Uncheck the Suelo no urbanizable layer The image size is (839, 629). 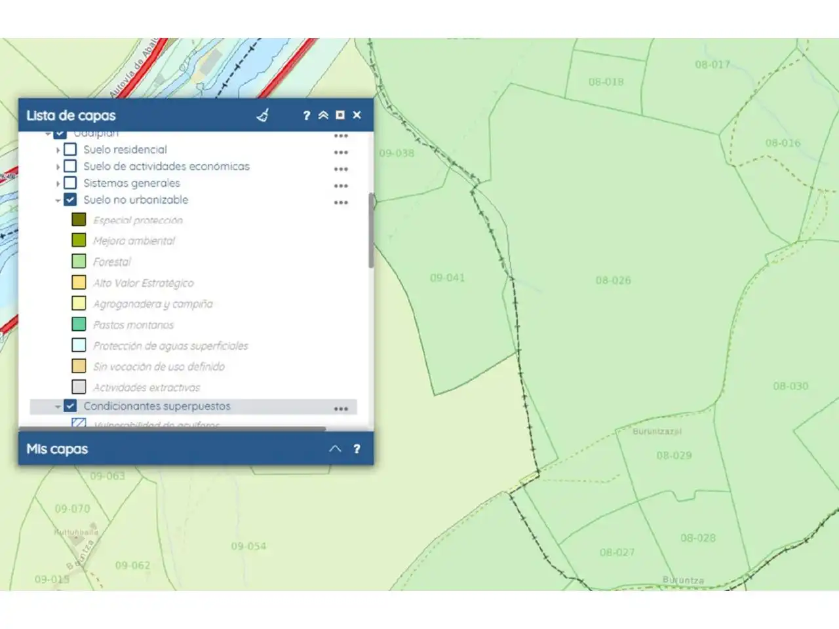70,200
